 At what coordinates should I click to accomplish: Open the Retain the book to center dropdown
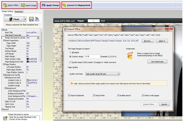38,38
